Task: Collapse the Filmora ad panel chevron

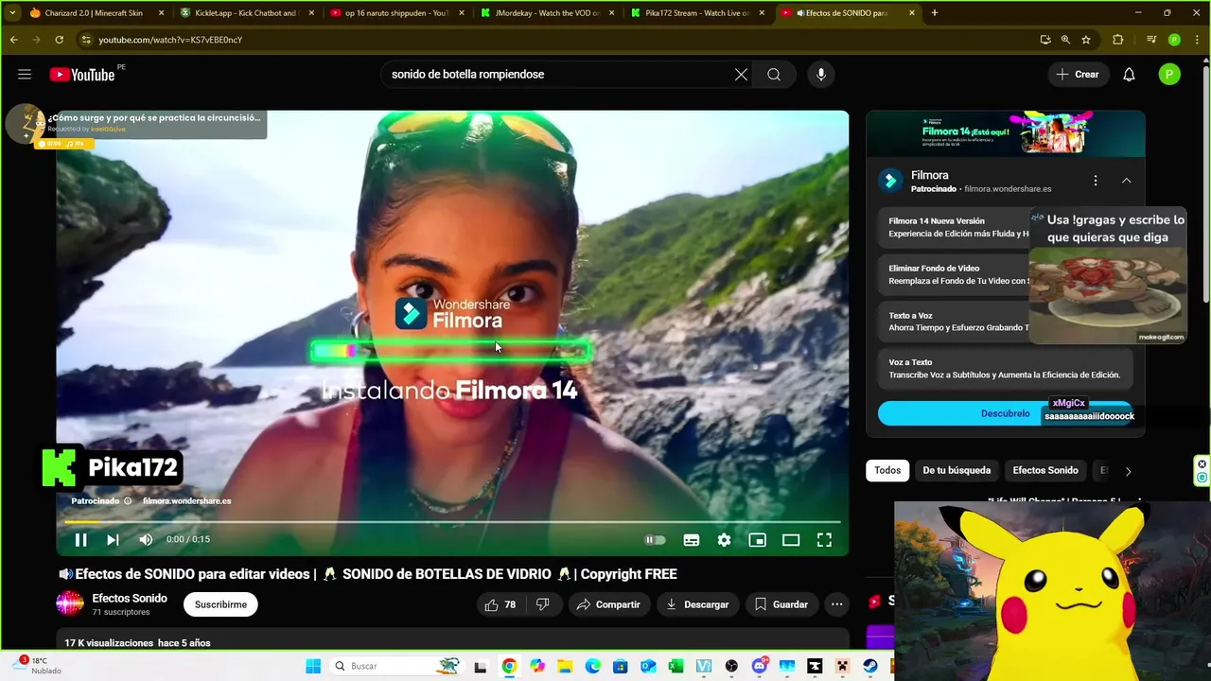Action: click(1127, 181)
